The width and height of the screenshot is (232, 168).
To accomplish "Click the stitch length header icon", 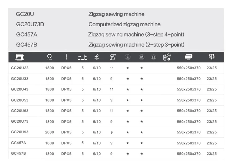I will point(83,57).
